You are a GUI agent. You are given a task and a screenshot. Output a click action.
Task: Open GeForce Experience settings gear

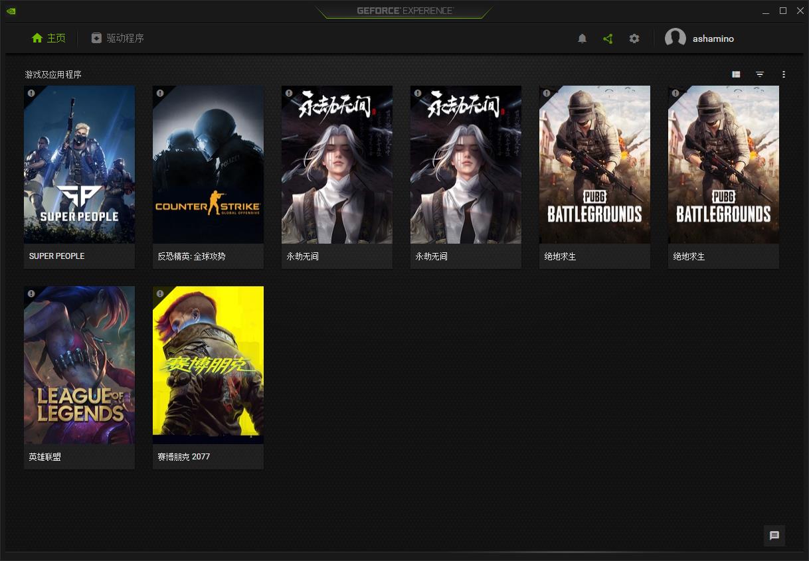point(634,38)
